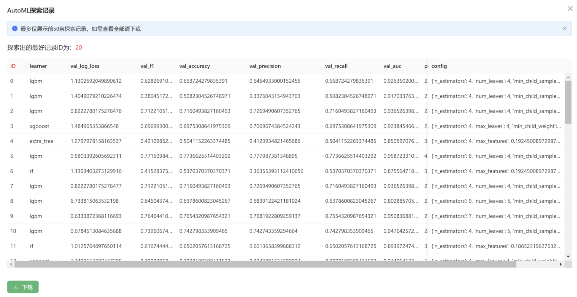577x297 pixels.
Task: Click the info icon in banner
Action: (15, 29)
